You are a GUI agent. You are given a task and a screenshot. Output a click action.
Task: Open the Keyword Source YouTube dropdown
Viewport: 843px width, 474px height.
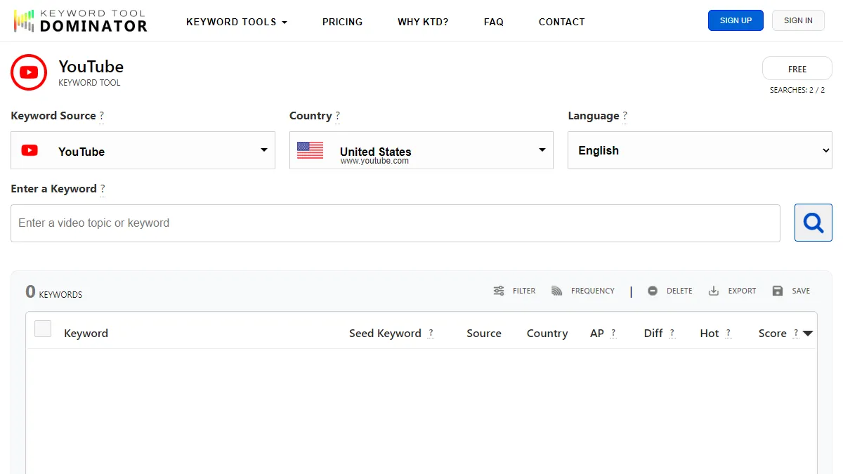(143, 150)
